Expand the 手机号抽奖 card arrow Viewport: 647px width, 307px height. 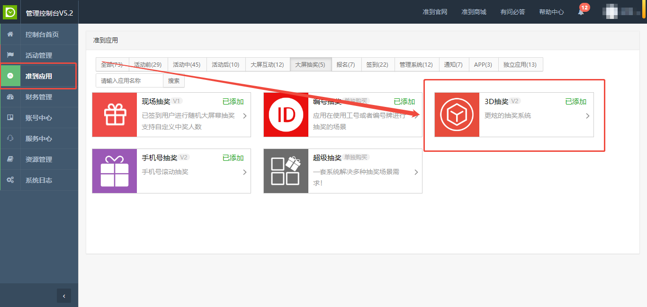click(x=244, y=172)
